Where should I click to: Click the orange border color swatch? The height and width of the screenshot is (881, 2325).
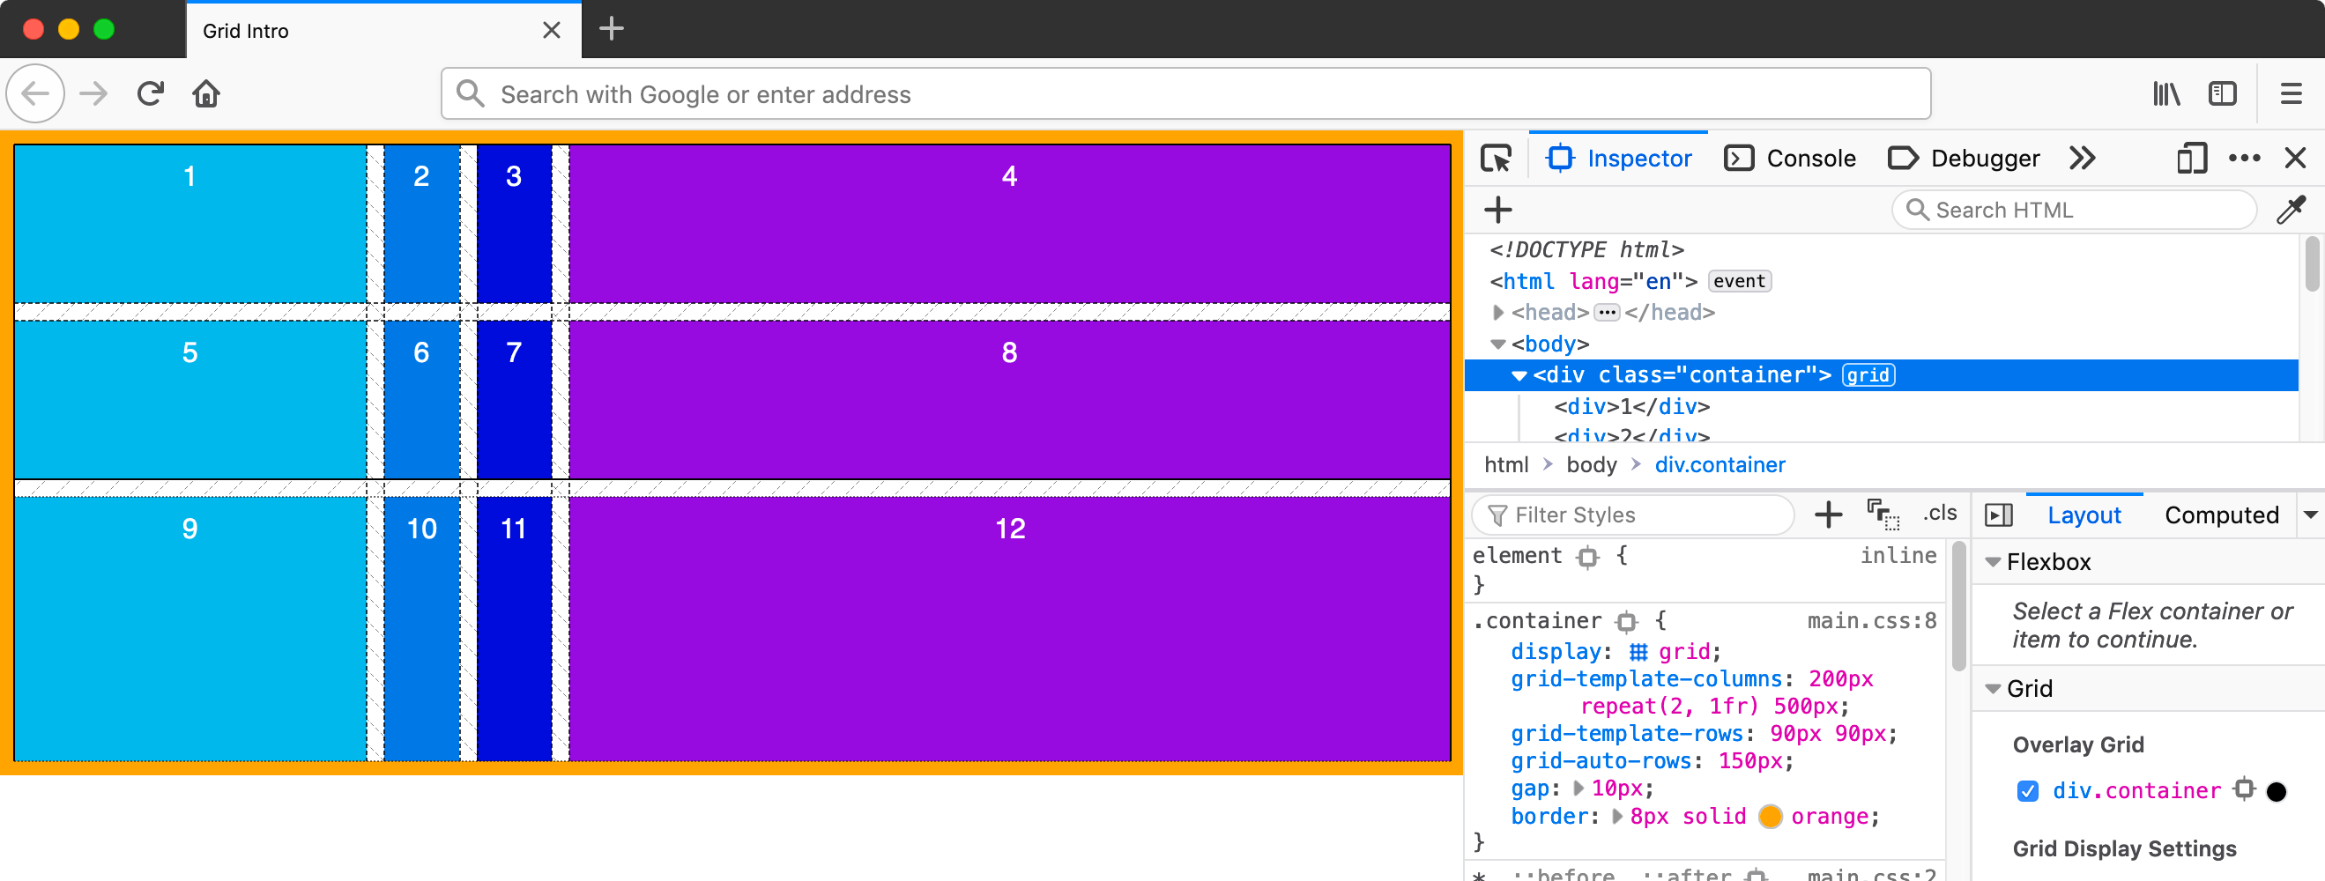(x=1770, y=817)
